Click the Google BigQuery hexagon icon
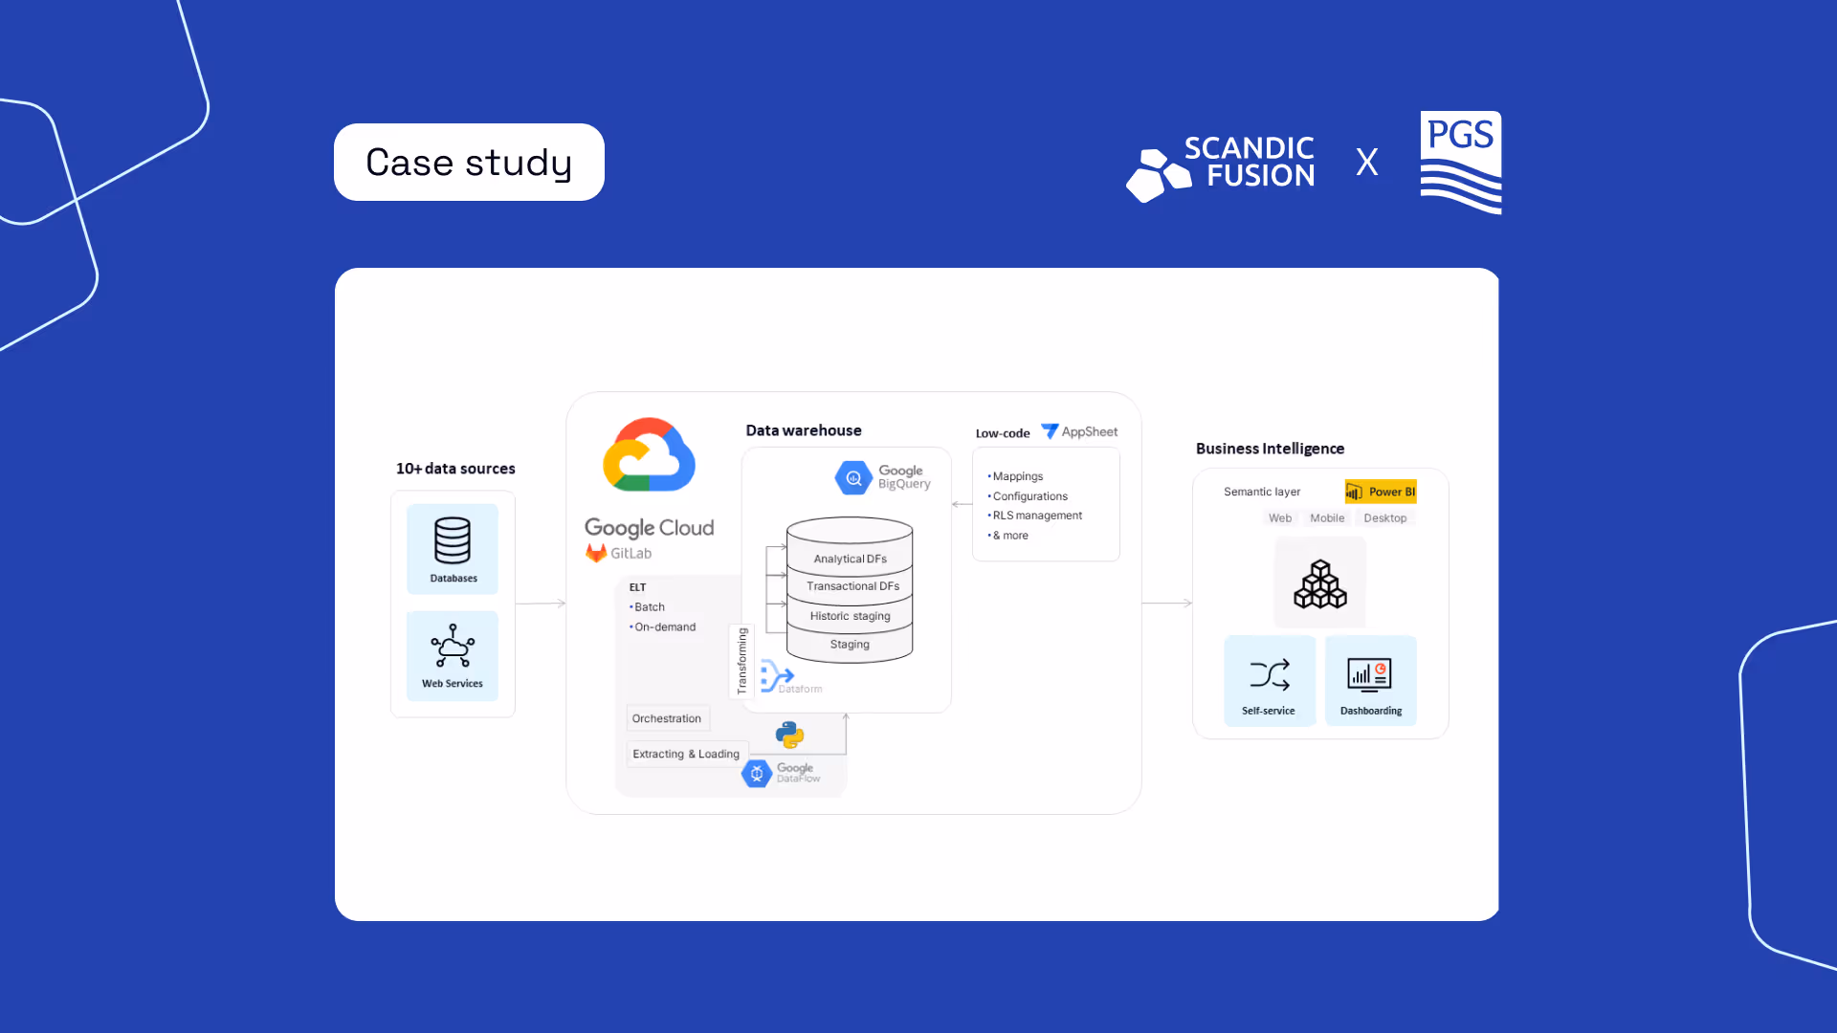Image resolution: width=1837 pixels, height=1033 pixels. tap(853, 477)
